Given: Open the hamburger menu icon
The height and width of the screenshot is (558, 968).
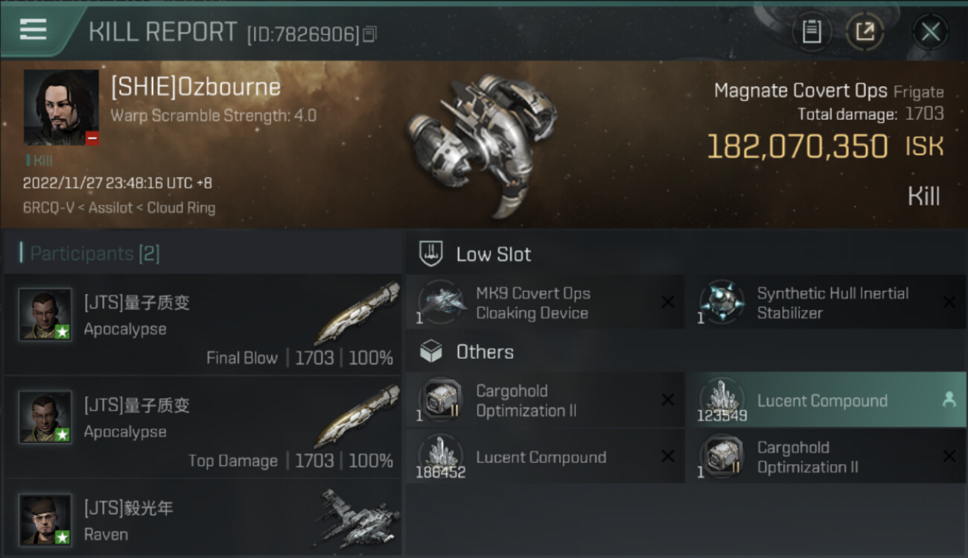Looking at the screenshot, I should (x=33, y=30).
